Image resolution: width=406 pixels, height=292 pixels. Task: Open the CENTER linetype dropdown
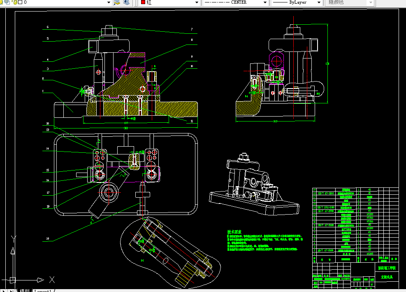265,2
